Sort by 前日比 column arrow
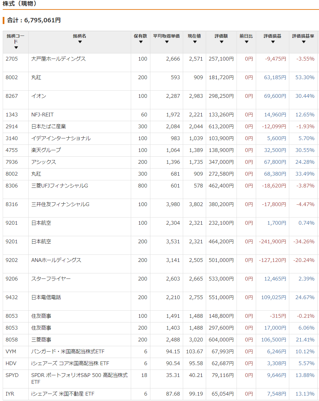This screenshot has width=319, height=401. point(246,42)
